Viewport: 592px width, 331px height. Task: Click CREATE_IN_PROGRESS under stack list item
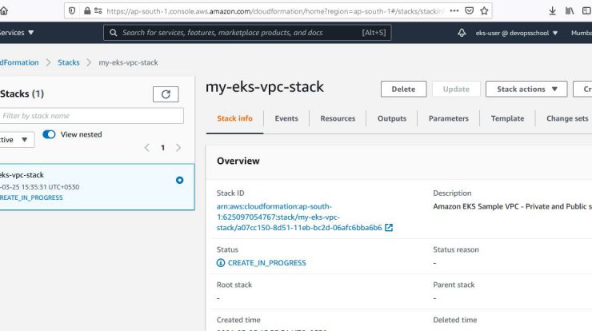(x=31, y=197)
